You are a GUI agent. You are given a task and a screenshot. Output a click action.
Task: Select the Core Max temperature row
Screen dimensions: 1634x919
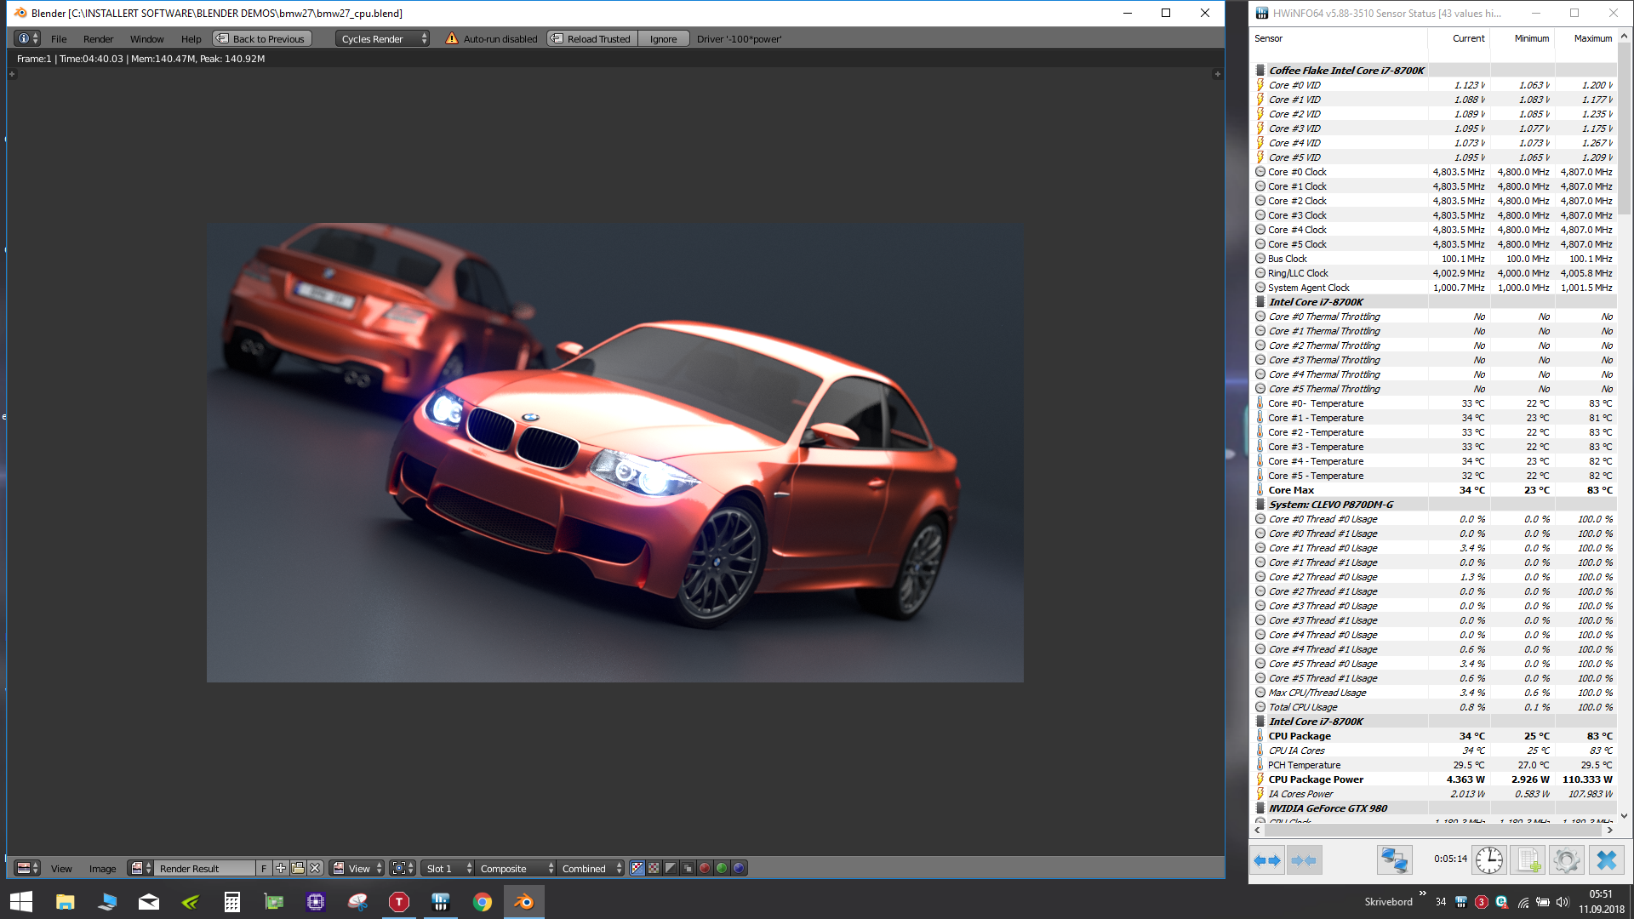point(1434,490)
